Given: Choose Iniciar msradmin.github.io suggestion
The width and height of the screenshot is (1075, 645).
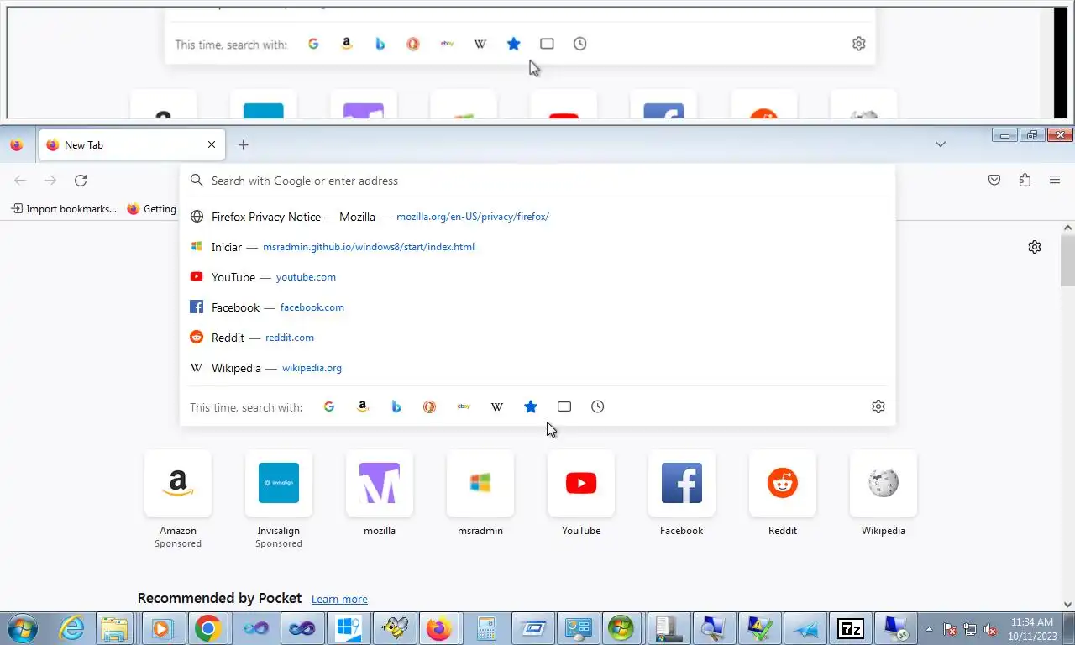Looking at the screenshot, I should 537,247.
